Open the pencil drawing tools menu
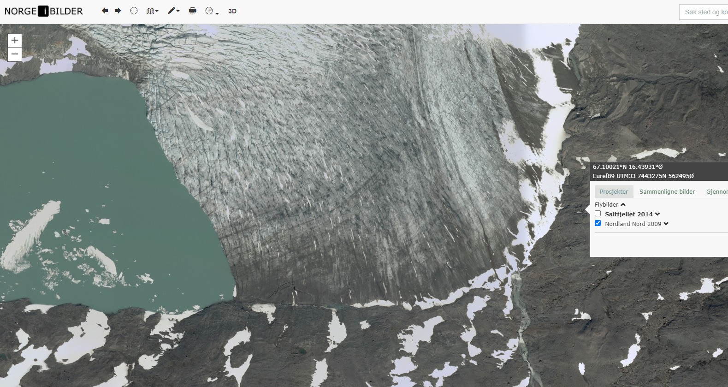This screenshot has width=728, height=387. click(173, 11)
